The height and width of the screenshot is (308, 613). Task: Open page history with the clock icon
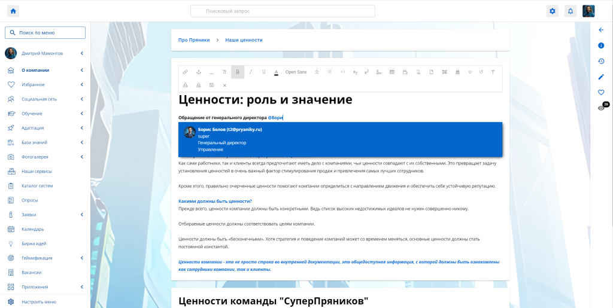coord(601,61)
